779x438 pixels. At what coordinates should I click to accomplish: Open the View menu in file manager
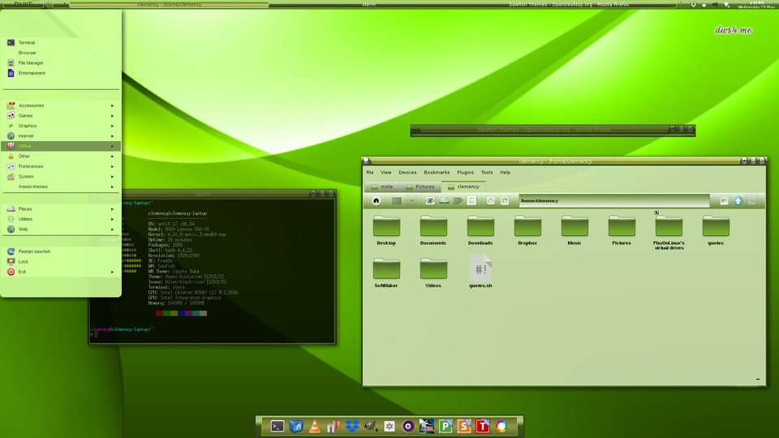386,172
